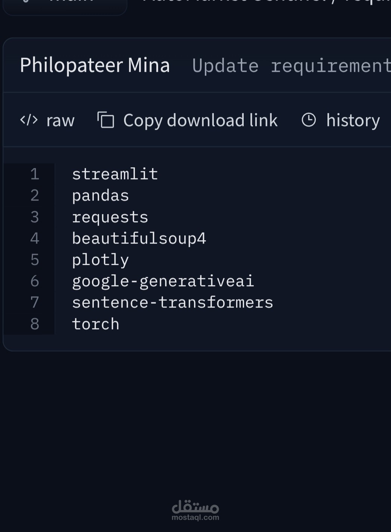The width and height of the screenshot is (391, 532).
Task: Click the streamlit line of code
Action: pos(115,174)
